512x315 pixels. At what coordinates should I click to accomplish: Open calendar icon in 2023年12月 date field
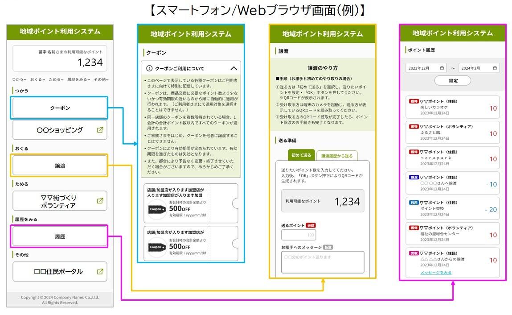pos(442,68)
